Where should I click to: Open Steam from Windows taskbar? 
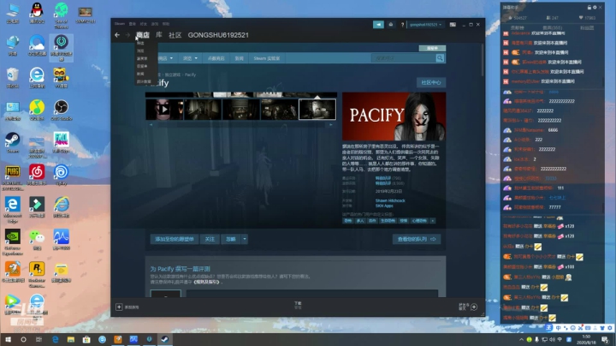pyautogui.click(x=164, y=339)
